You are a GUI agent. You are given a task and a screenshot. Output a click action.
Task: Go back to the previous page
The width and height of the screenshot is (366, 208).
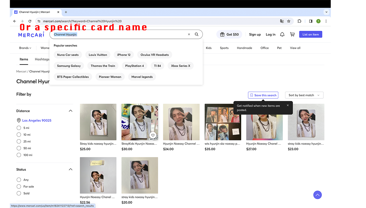(15, 21)
